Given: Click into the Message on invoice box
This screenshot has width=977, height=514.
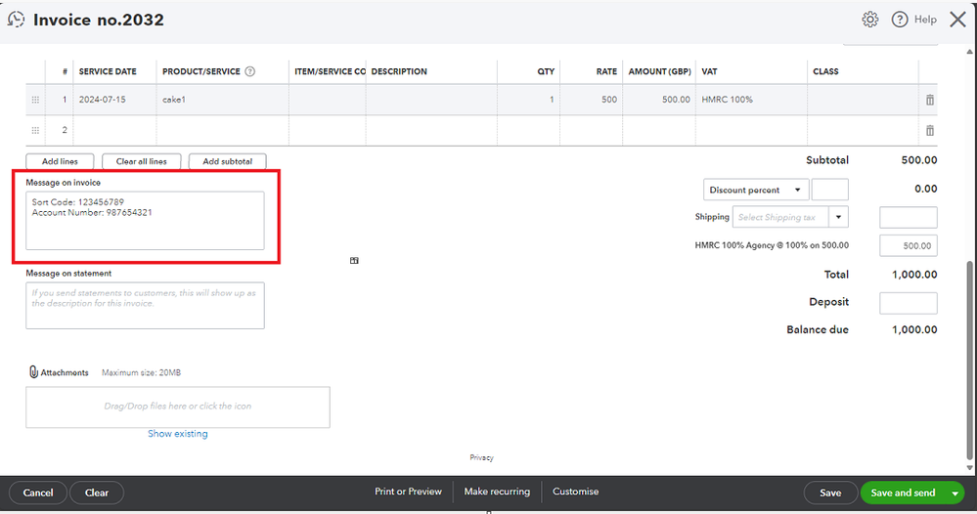Looking at the screenshot, I should click(x=145, y=220).
